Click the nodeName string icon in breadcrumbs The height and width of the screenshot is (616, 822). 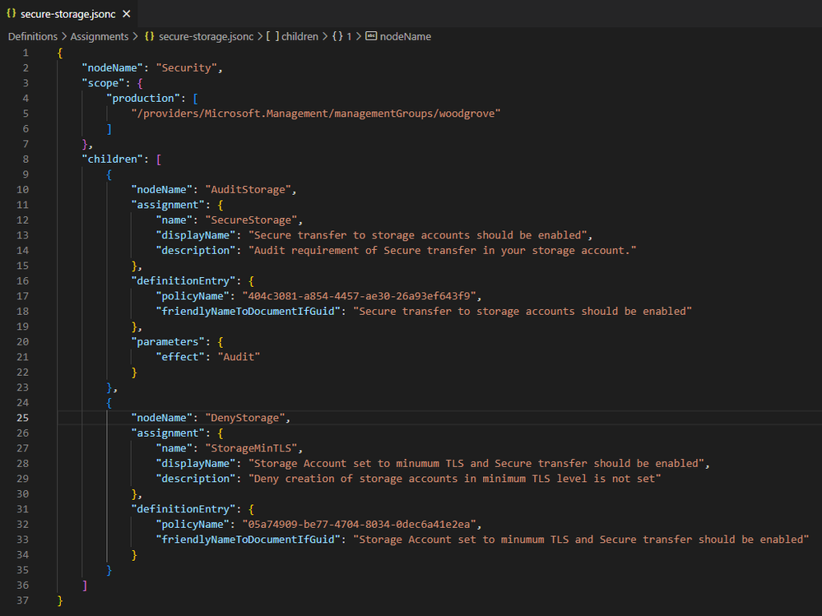[x=371, y=36]
